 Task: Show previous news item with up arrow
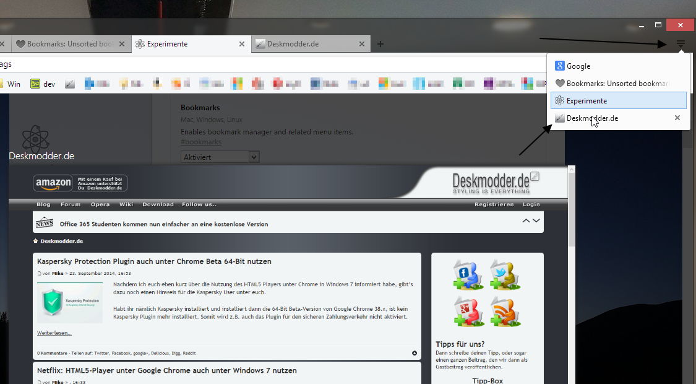click(x=526, y=221)
